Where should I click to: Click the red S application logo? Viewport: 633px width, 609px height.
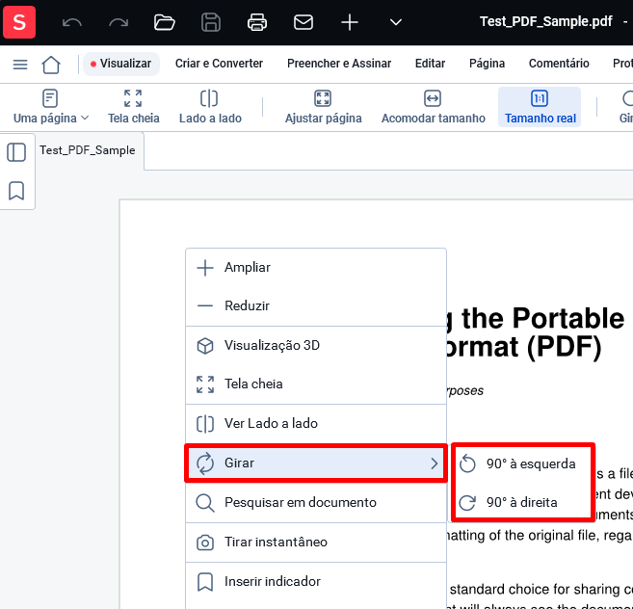coord(19,22)
